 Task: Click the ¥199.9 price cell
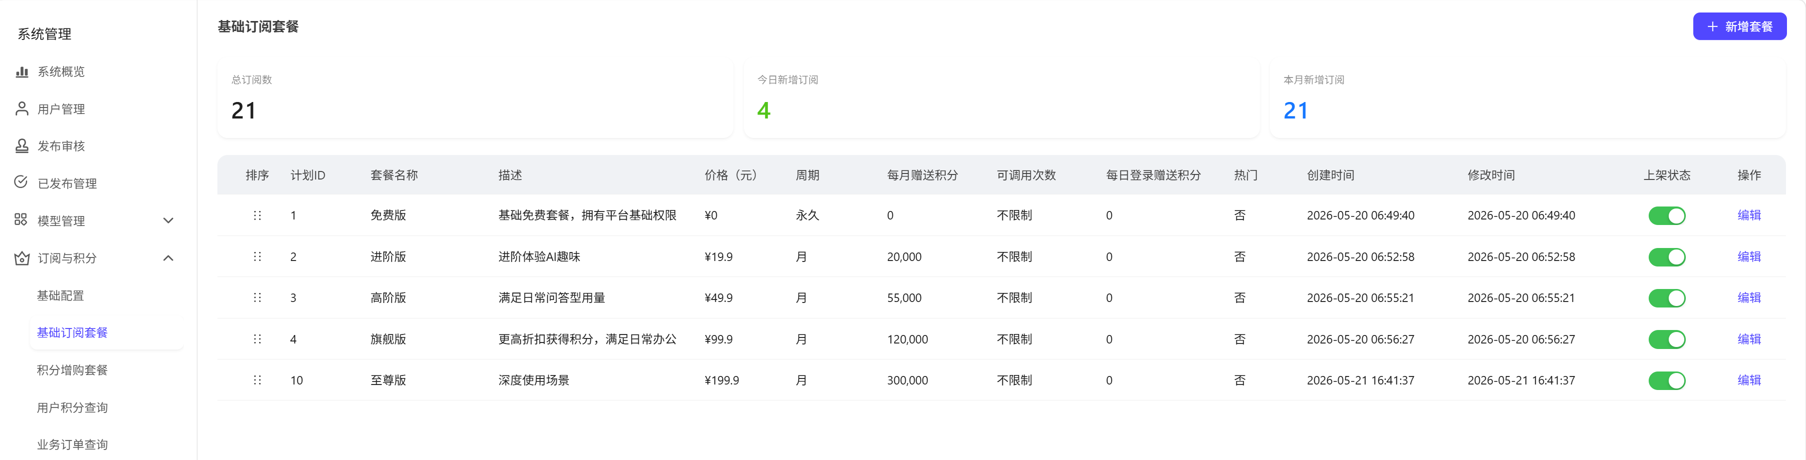pyautogui.click(x=721, y=380)
